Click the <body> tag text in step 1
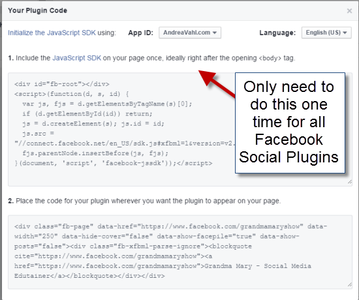 click(270, 58)
